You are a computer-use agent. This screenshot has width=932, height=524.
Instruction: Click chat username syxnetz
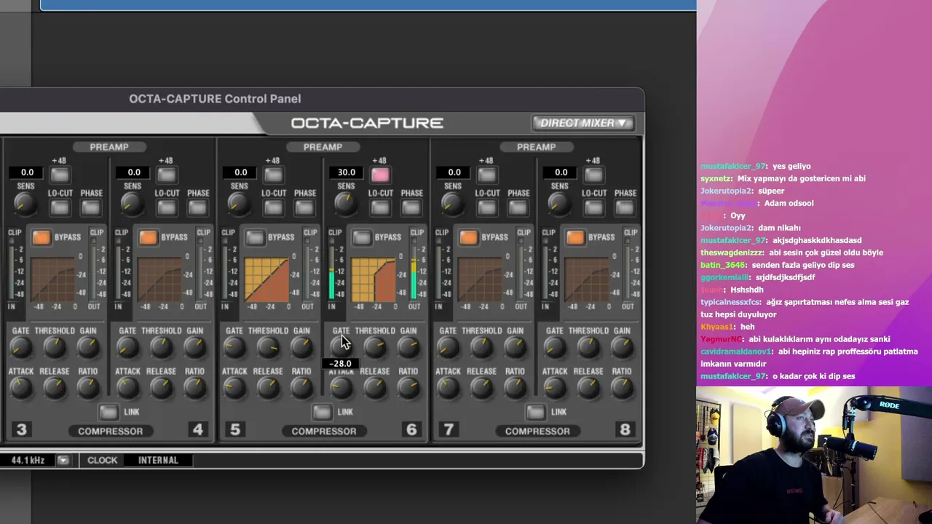(716, 178)
